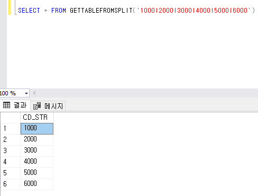This screenshot has height=196, width=258.
Task: Select cell with value 3000
Action: (x=36, y=151)
